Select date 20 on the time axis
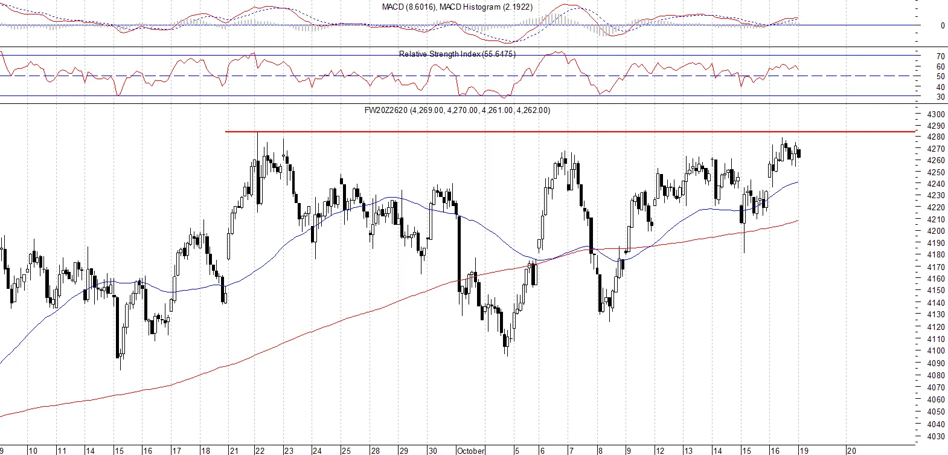The image size is (948, 455). coord(851,451)
